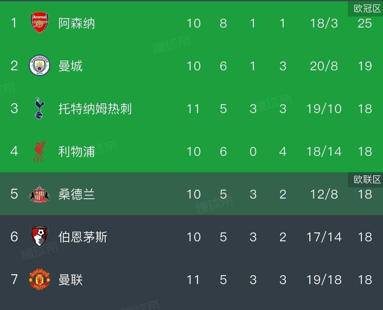
Task: Click Manchester City's 20/8 goals figure
Action: click(324, 66)
